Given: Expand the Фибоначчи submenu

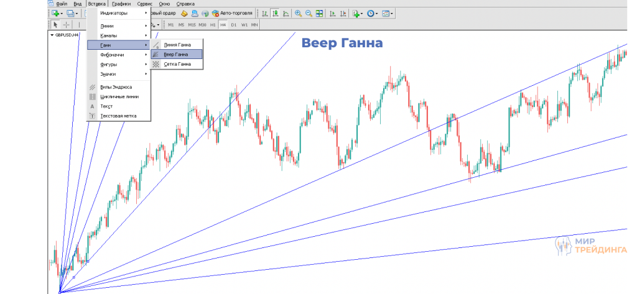Looking at the screenshot, I should pos(118,55).
